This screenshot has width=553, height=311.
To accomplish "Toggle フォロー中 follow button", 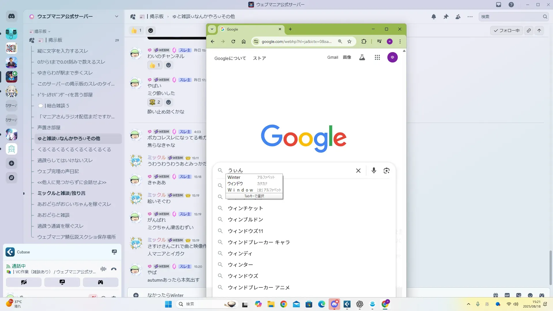I will 507,31.
